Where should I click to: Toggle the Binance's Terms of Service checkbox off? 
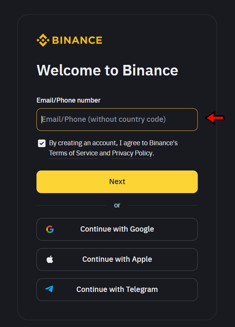pyautogui.click(x=41, y=143)
